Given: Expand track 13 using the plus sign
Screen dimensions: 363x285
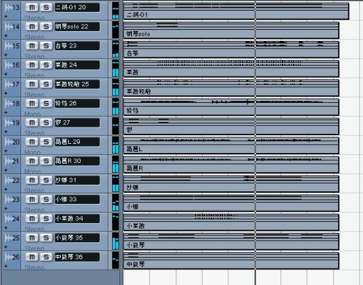Looking at the screenshot, I should point(6,16).
